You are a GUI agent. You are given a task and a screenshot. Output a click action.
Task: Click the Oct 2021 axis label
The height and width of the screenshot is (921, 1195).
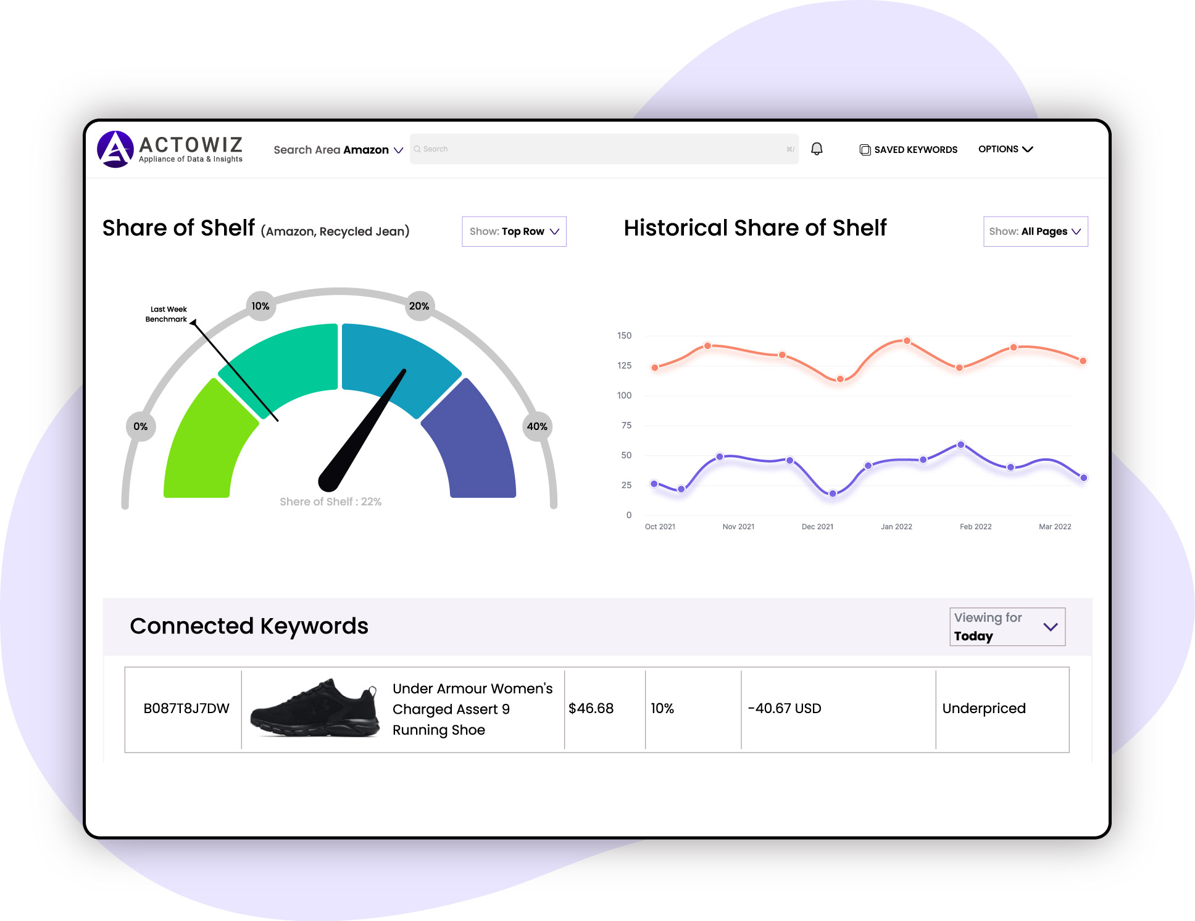[660, 527]
